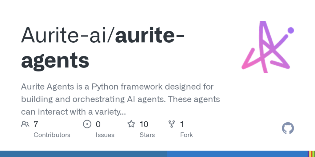Click the purple dot atop the Aurite logo
Screen dimensions: 315x157
click(x=291, y=30)
